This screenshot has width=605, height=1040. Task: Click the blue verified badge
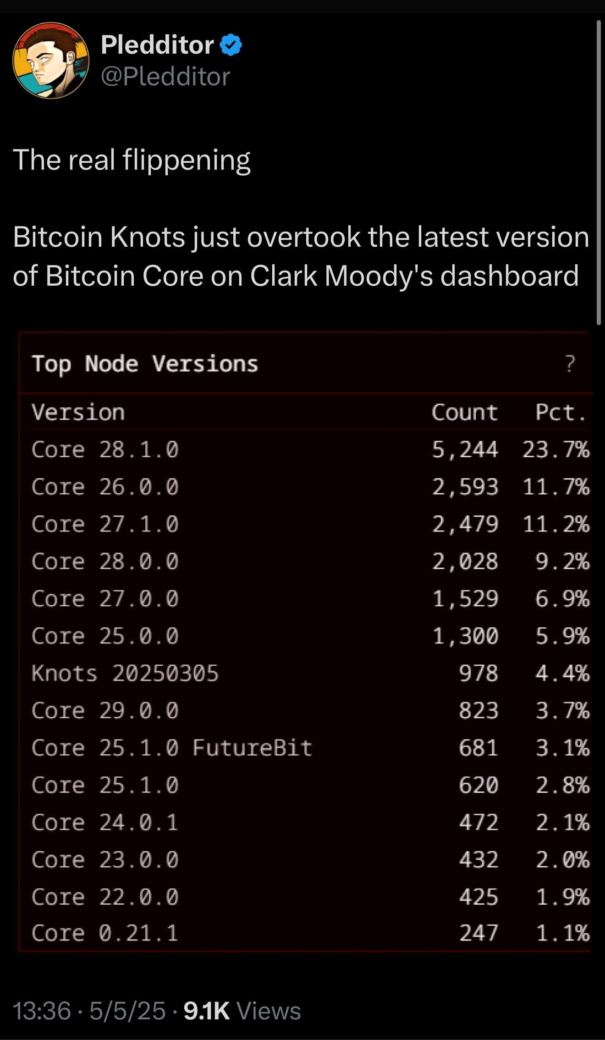click(x=231, y=45)
